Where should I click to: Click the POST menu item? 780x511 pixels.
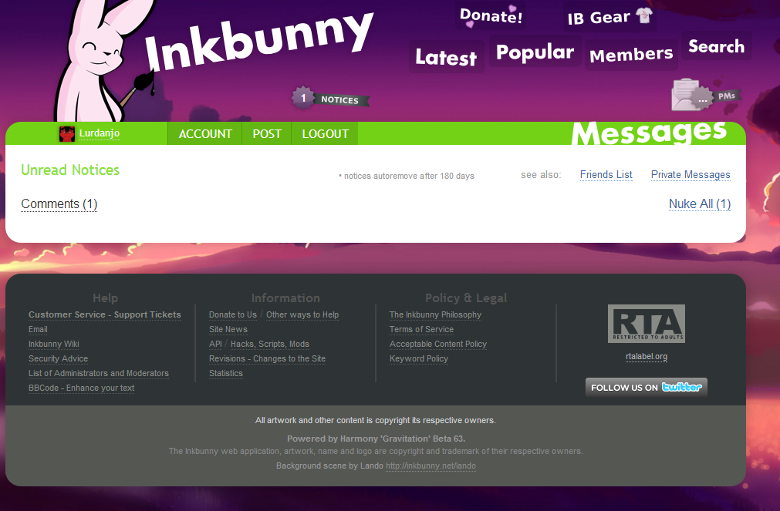(267, 133)
